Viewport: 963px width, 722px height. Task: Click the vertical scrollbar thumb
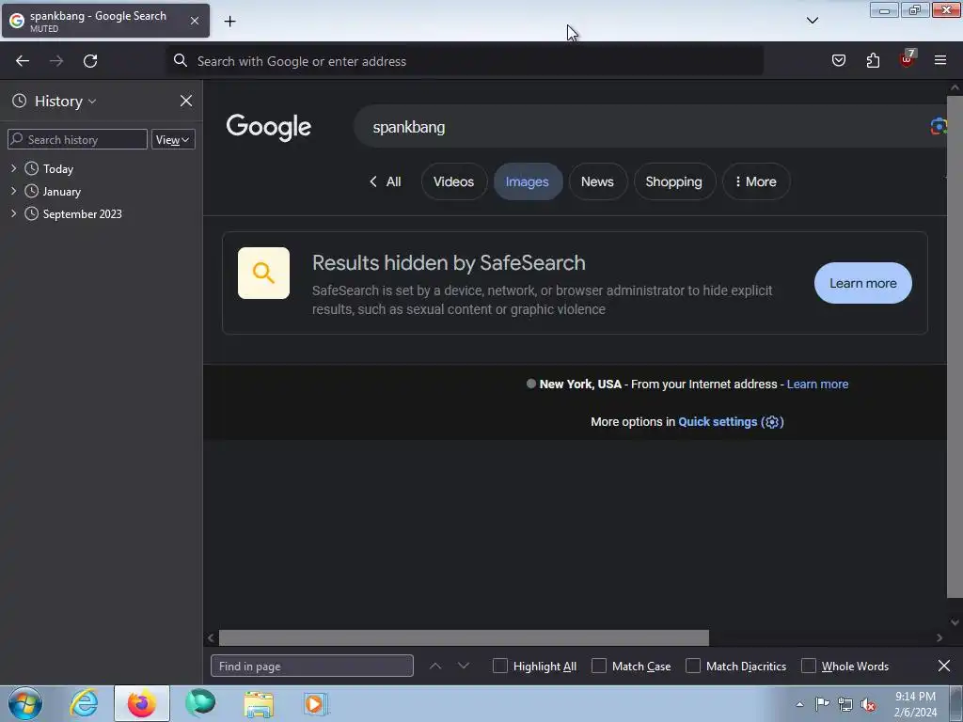point(955,347)
